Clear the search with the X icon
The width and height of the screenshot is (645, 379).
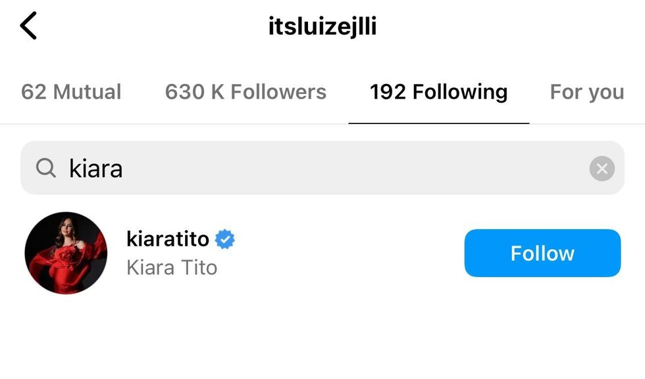[x=602, y=168]
